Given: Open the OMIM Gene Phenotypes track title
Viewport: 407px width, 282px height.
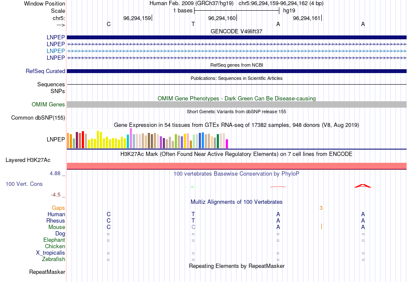Looking at the screenshot, I should [x=236, y=98].
